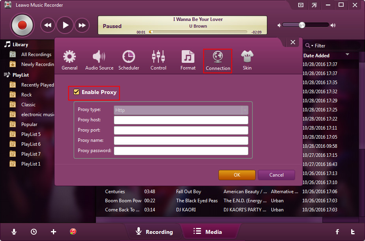Rewind to the previous track

[48, 25]
